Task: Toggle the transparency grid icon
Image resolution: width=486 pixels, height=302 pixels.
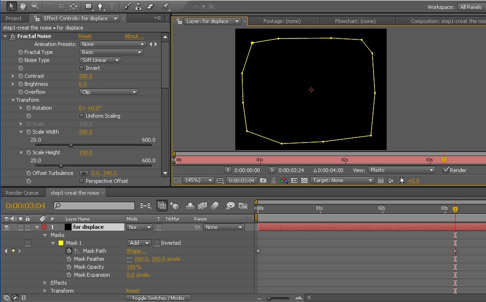Action: [x=304, y=180]
